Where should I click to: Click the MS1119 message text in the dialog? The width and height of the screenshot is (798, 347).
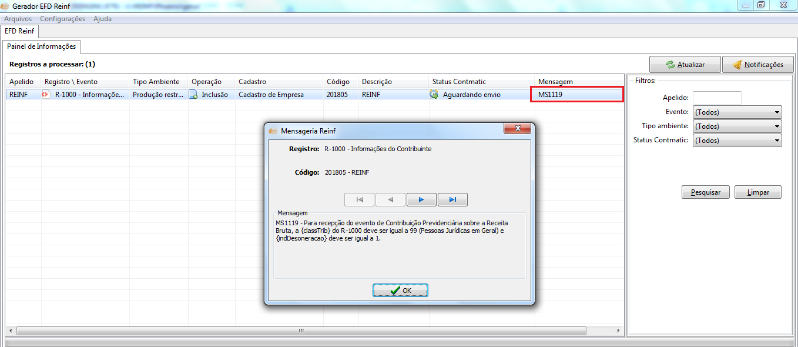392,231
